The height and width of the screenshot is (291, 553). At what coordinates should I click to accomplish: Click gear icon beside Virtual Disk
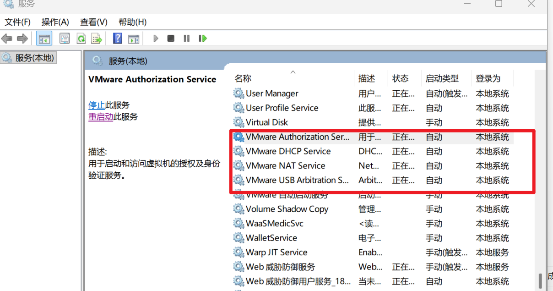[x=239, y=122]
